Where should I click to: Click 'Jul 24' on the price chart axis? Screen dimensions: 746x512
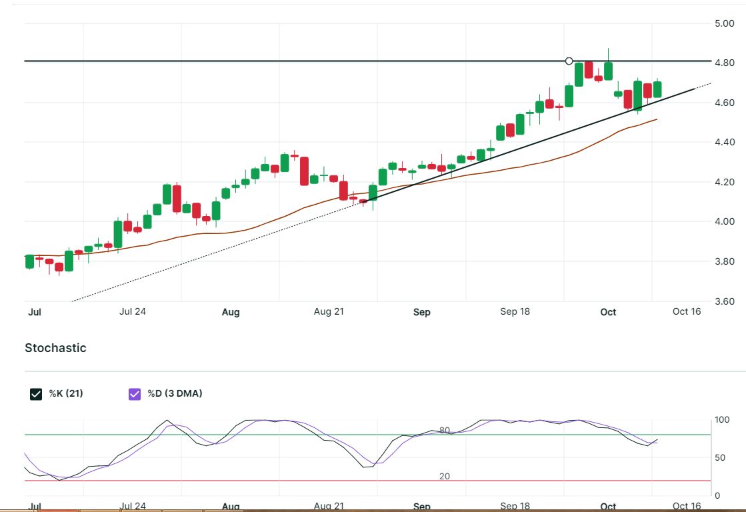click(x=132, y=312)
